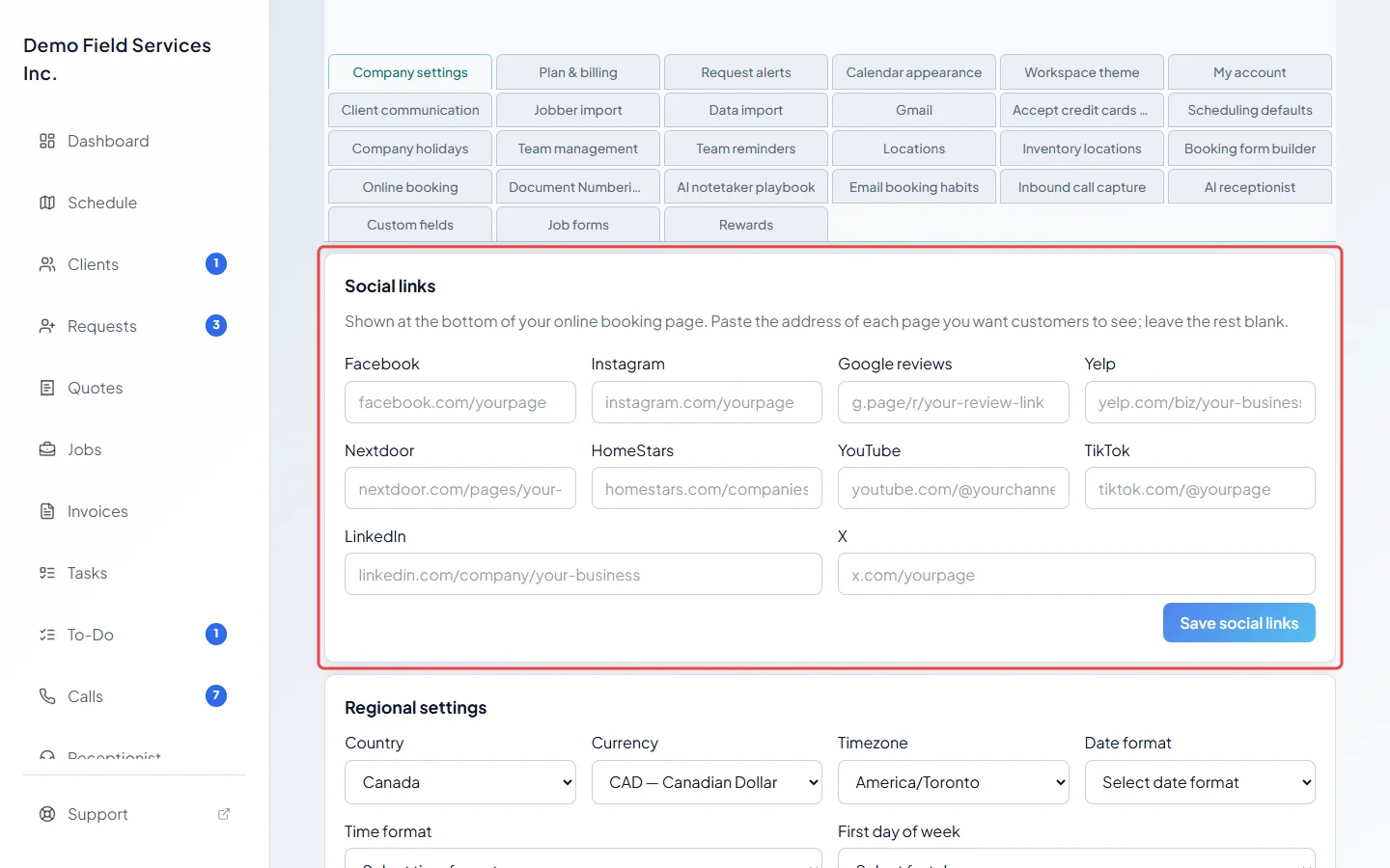Focus the Facebook link field

tap(460, 402)
